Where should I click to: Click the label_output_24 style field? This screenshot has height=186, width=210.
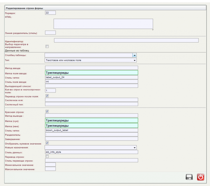pos(91,77)
